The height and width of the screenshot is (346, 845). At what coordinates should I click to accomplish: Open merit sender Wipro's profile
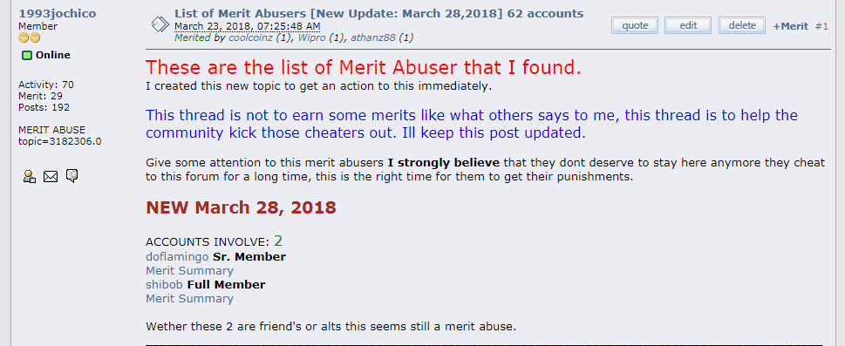(311, 37)
